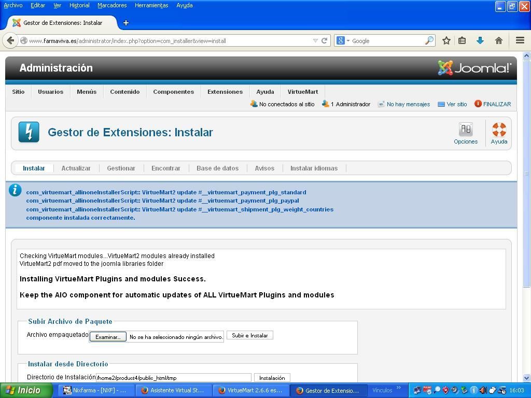Click the browser URL address bar
The image size is (531, 398).
coord(170,40)
